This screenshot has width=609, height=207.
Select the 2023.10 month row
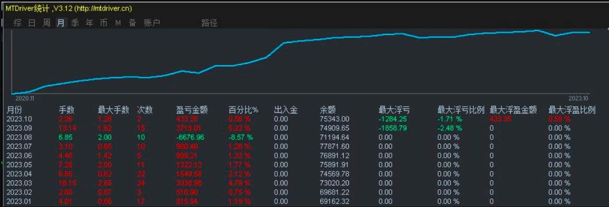click(x=301, y=119)
